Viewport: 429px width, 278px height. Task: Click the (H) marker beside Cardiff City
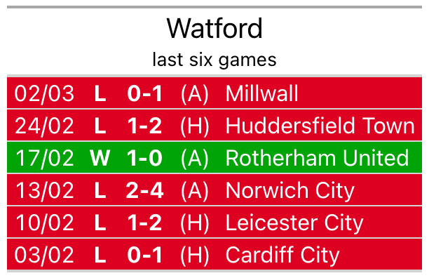pos(195,255)
